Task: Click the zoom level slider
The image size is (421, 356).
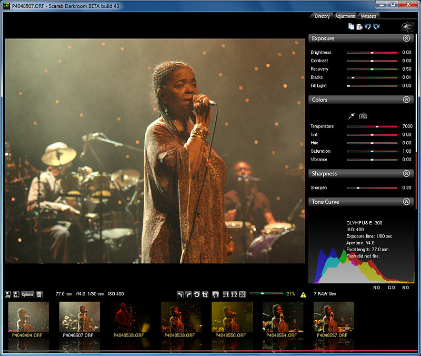Action: coord(266,294)
